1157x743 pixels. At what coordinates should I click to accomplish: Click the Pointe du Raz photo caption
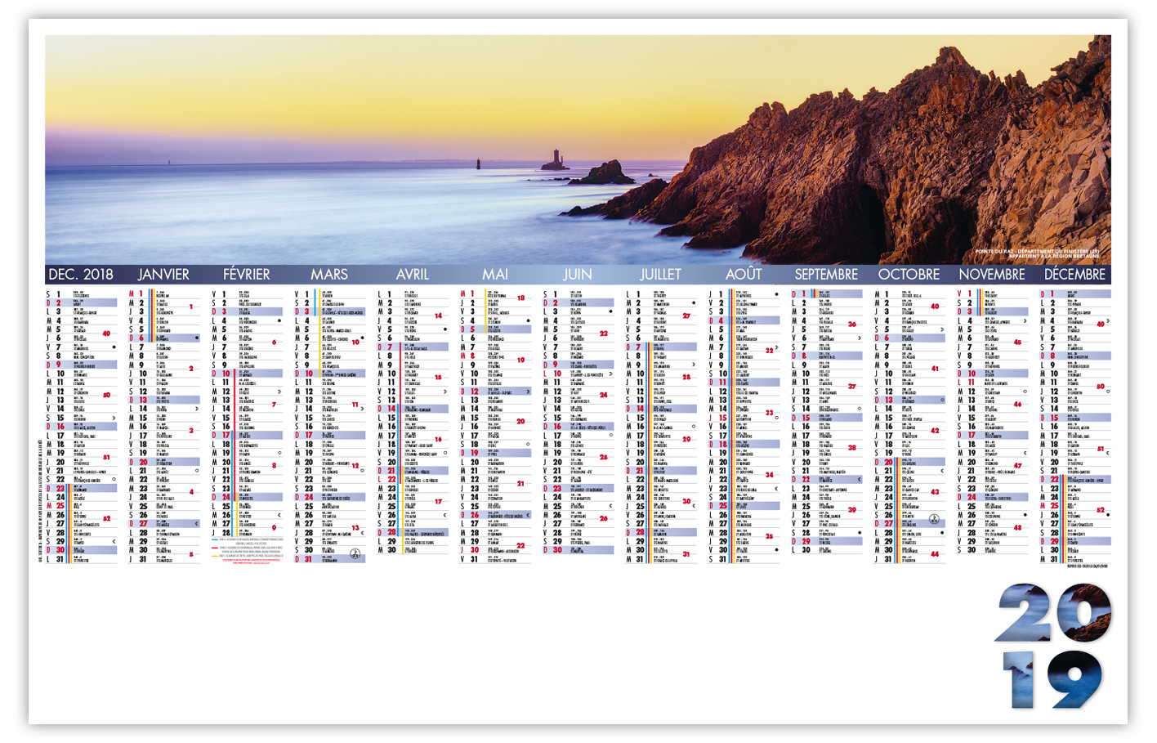[x=1038, y=253]
